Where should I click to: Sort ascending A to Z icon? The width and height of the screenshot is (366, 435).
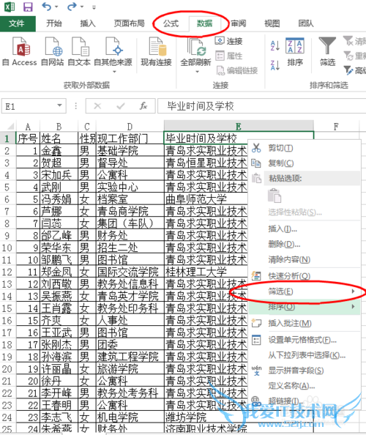point(275,46)
